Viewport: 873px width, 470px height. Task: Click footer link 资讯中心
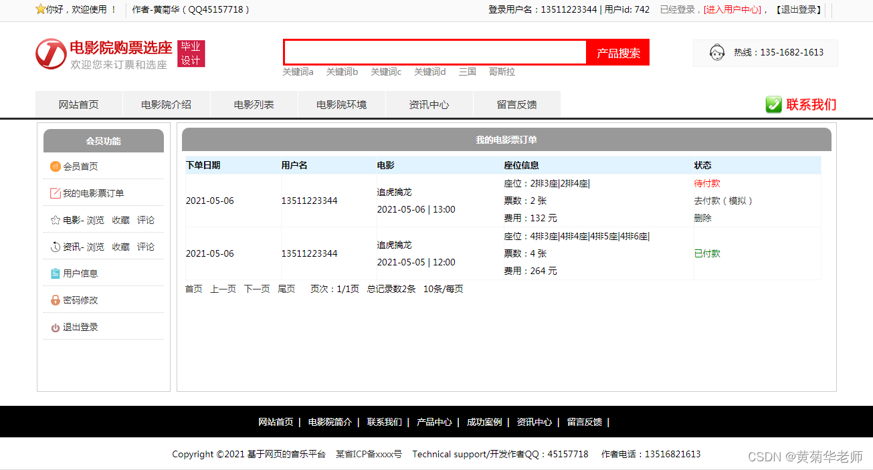[535, 422]
